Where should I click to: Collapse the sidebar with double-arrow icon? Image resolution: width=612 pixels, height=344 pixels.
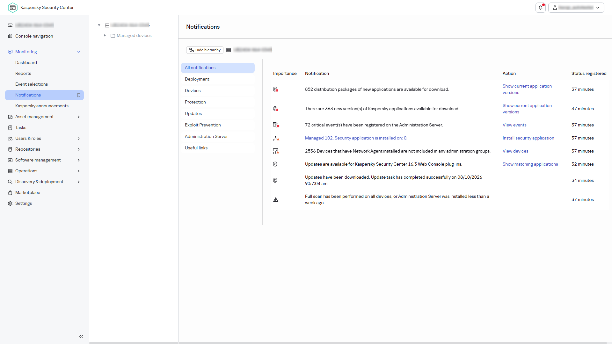pos(81,336)
